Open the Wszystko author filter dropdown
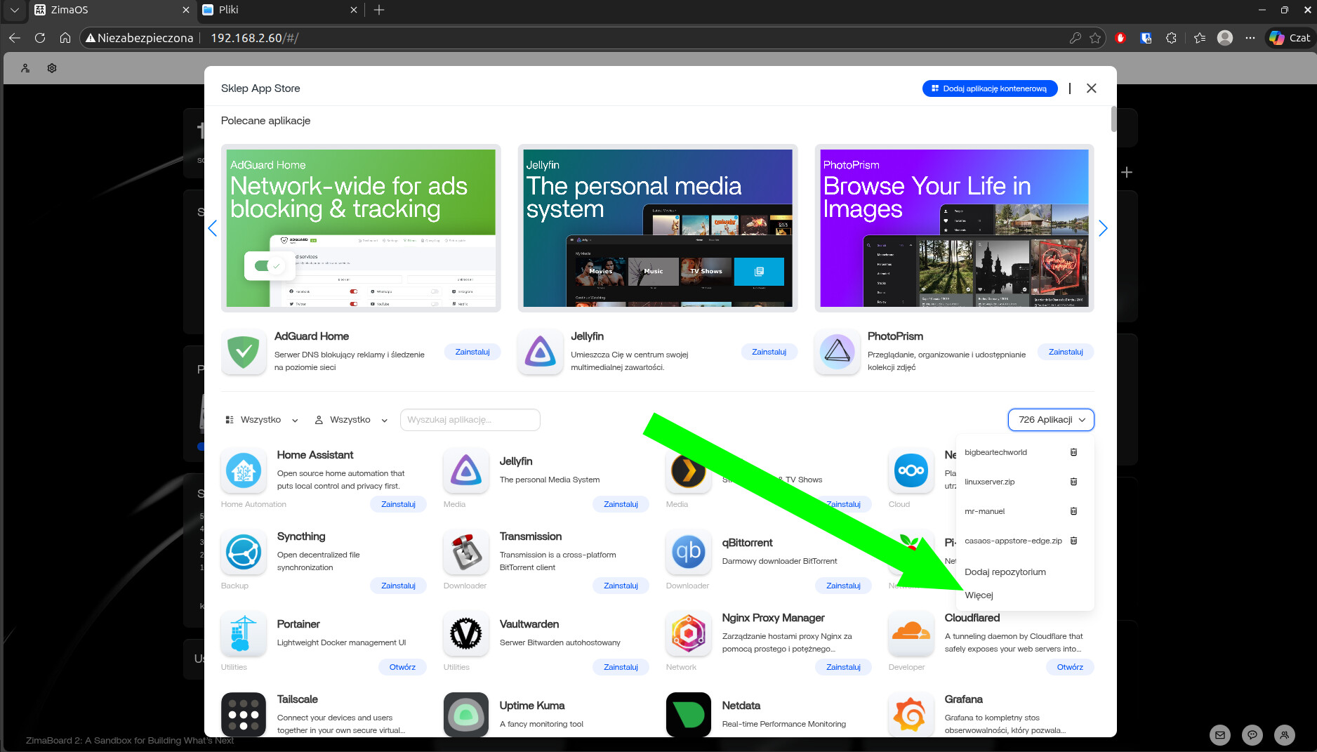 (x=350, y=420)
